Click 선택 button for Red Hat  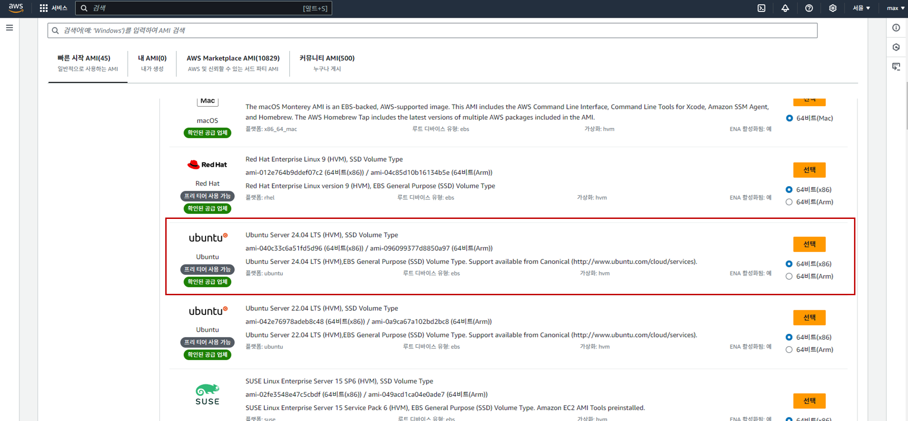(x=809, y=170)
